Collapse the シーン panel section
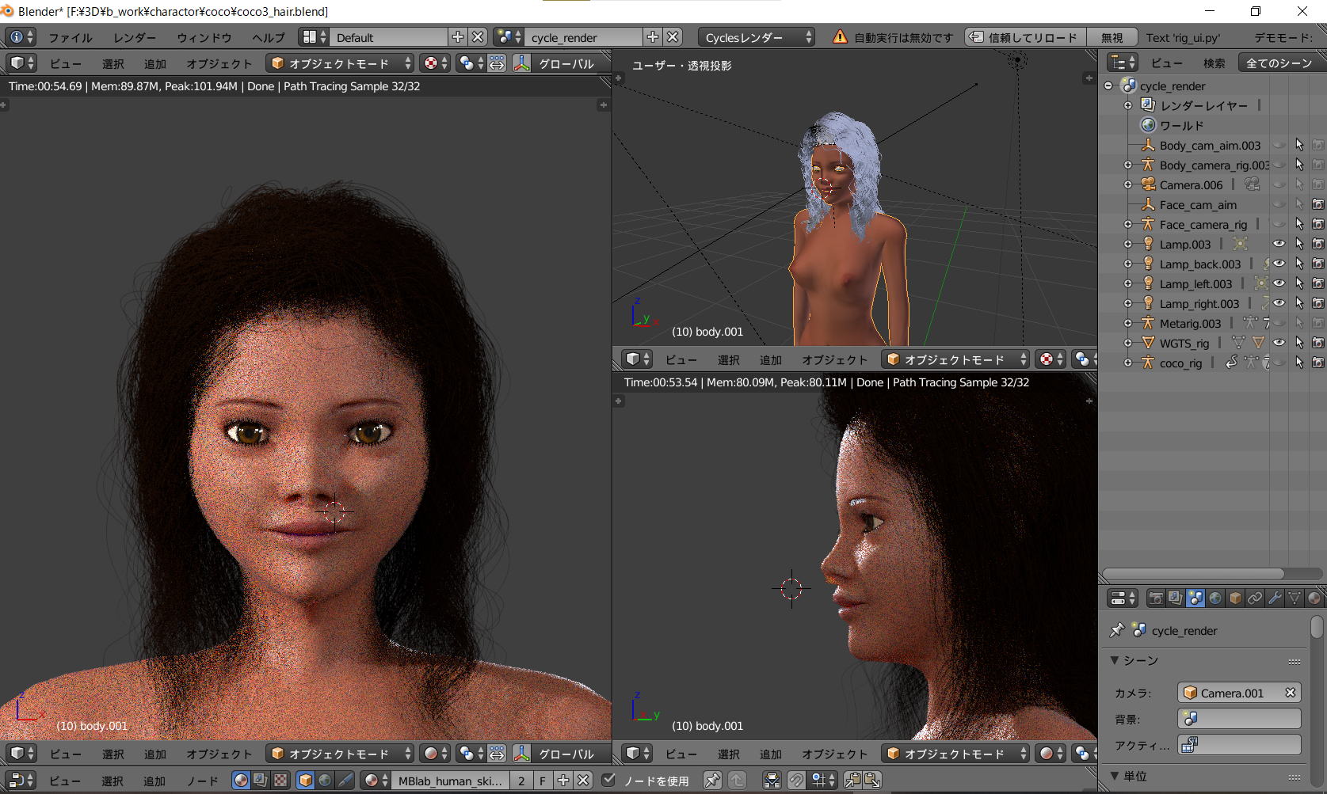 pyautogui.click(x=1115, y=660)
